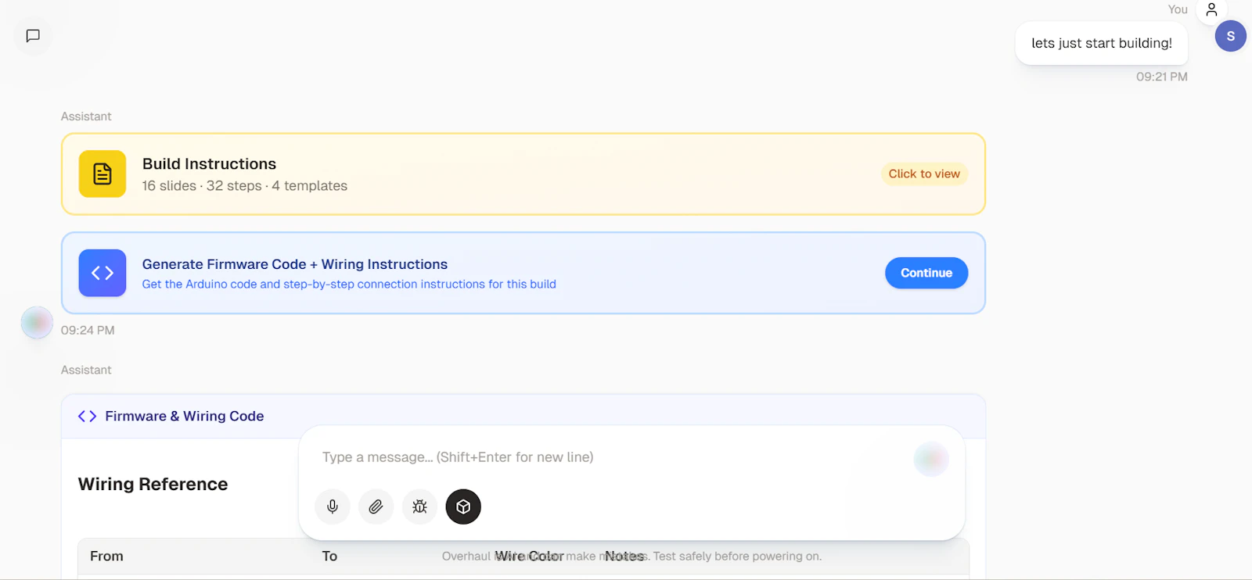Image resolution: width=1252 pixels, height=580 pixels.
Task: Continue to generate firmware code
Action: pos(926,273)
